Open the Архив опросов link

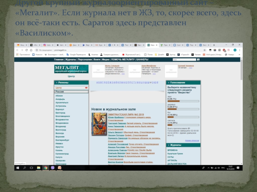click(192, 140)
